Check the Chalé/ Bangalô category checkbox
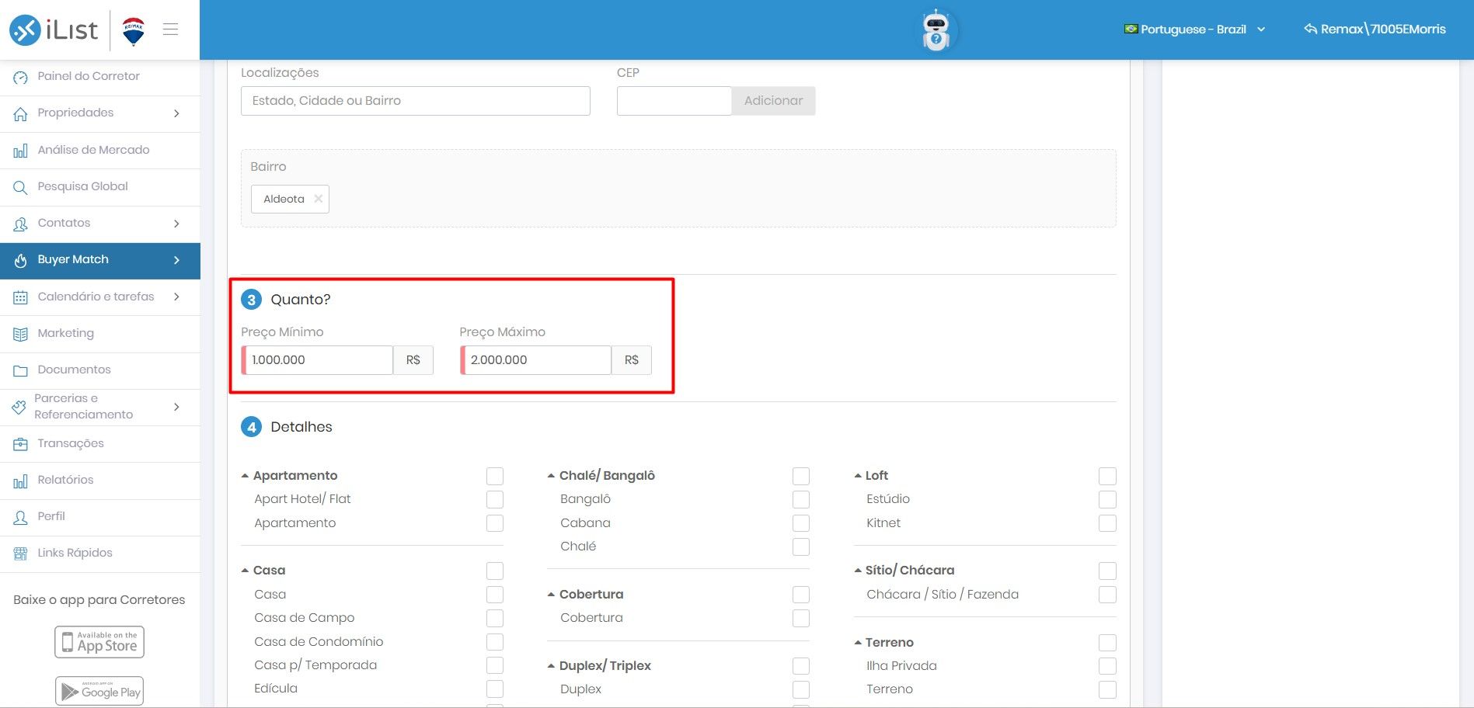 pos(801,476)
